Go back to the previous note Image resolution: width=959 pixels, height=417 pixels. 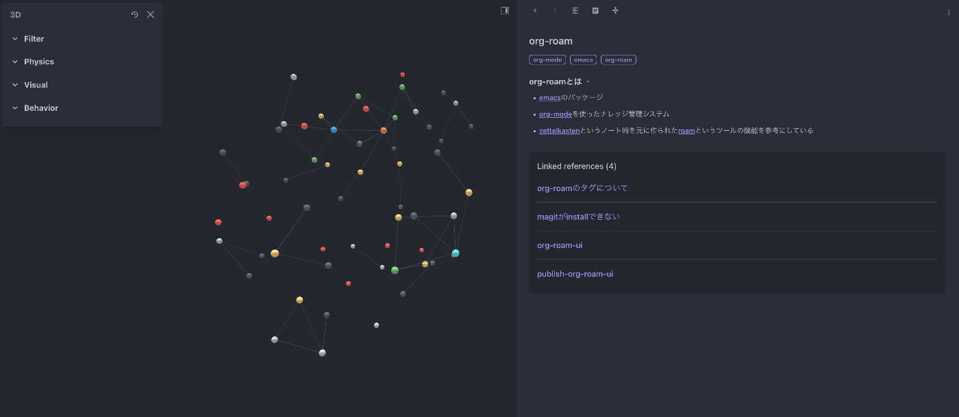(x=535, y=10)
